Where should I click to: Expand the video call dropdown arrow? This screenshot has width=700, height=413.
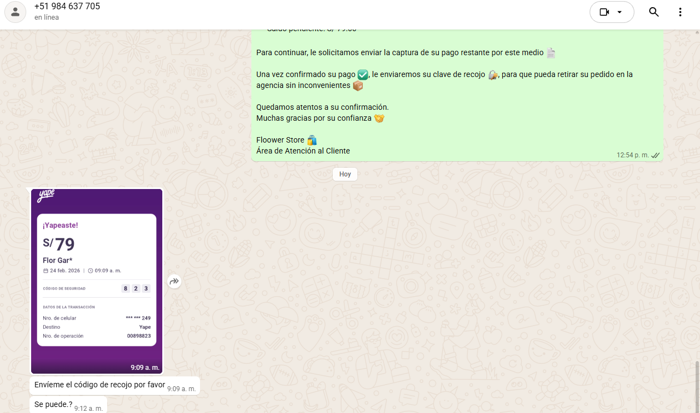point(620,12)
